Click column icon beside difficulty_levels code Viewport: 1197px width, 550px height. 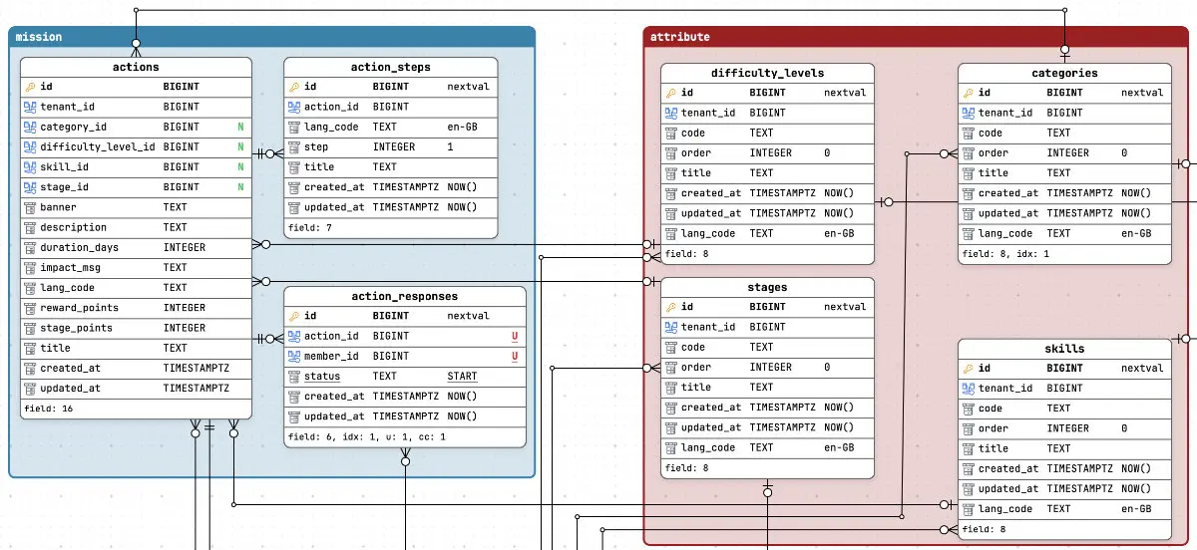click(x=670, y=133)
